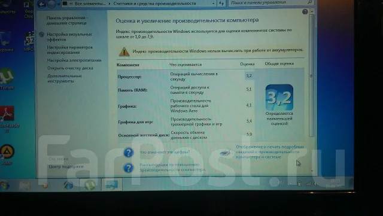
Task: Open 'Центр поддержки' link
Action: [x=66, y=167]
